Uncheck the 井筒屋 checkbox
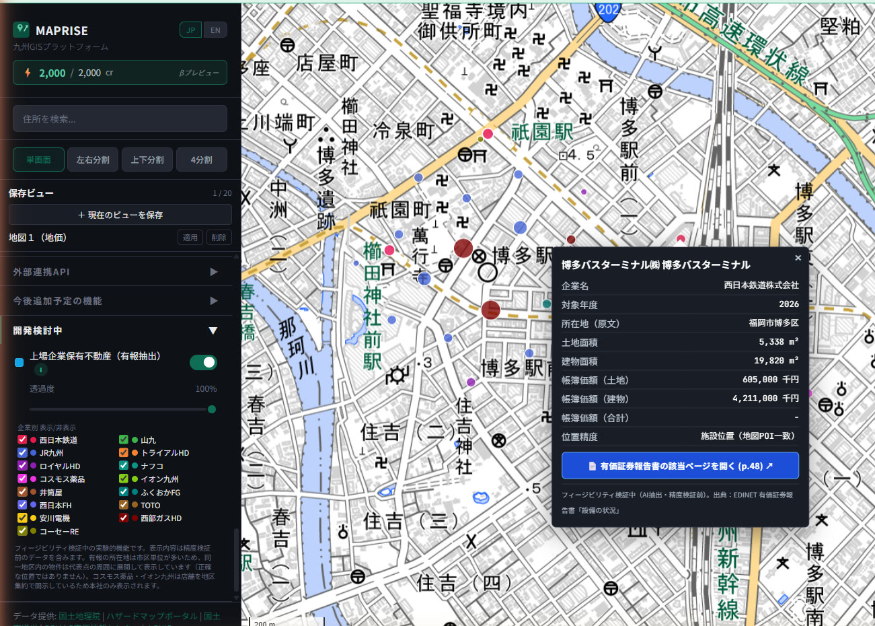The width and height of the screenshot is (875, 626). 22,492
